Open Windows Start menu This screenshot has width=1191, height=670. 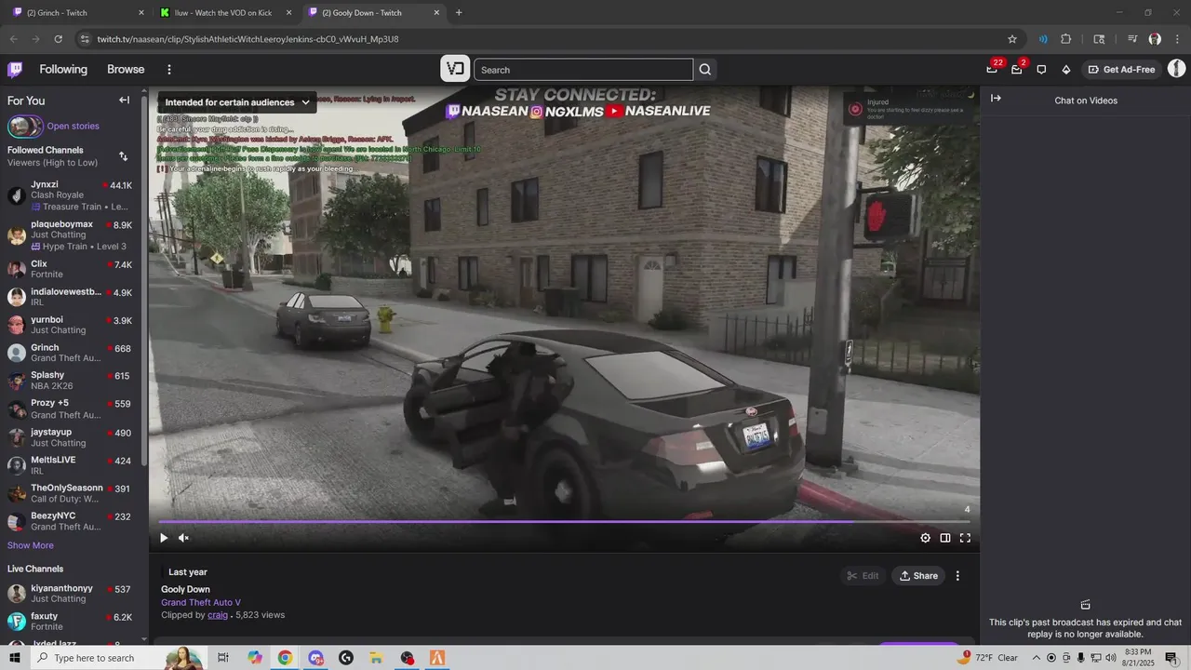tap(15, 658)
